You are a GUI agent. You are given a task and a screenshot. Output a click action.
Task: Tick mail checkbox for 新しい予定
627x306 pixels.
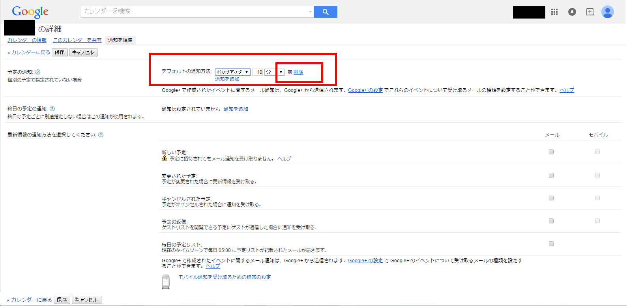[551, 152]
